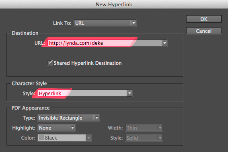The image size is (228, 152).
Task: Uncheck Shared Hyperlink Destination
Action: click(50, 63)
